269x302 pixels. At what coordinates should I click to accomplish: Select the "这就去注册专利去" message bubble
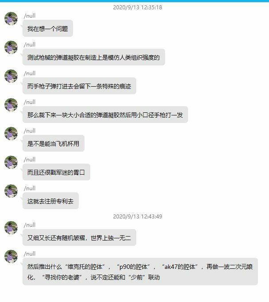pyautogui.click(x=50, y=201)
